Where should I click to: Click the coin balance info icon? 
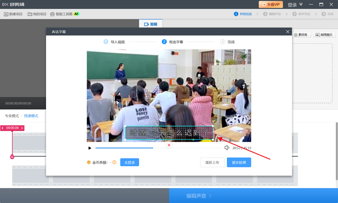pos(114,162)
